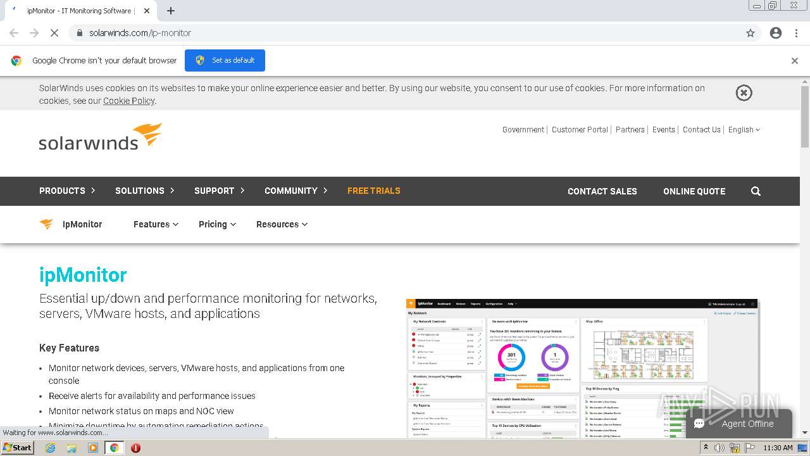Bookmark this page with the star

751,33
